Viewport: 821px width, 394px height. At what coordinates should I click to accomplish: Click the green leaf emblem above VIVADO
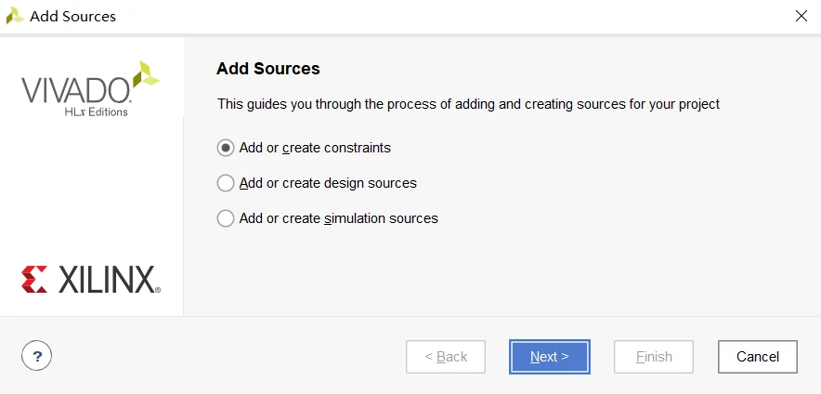(146, 75)
